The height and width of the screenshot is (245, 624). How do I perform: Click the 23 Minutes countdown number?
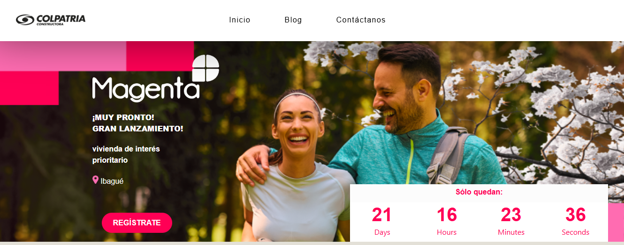coord(511,215)
